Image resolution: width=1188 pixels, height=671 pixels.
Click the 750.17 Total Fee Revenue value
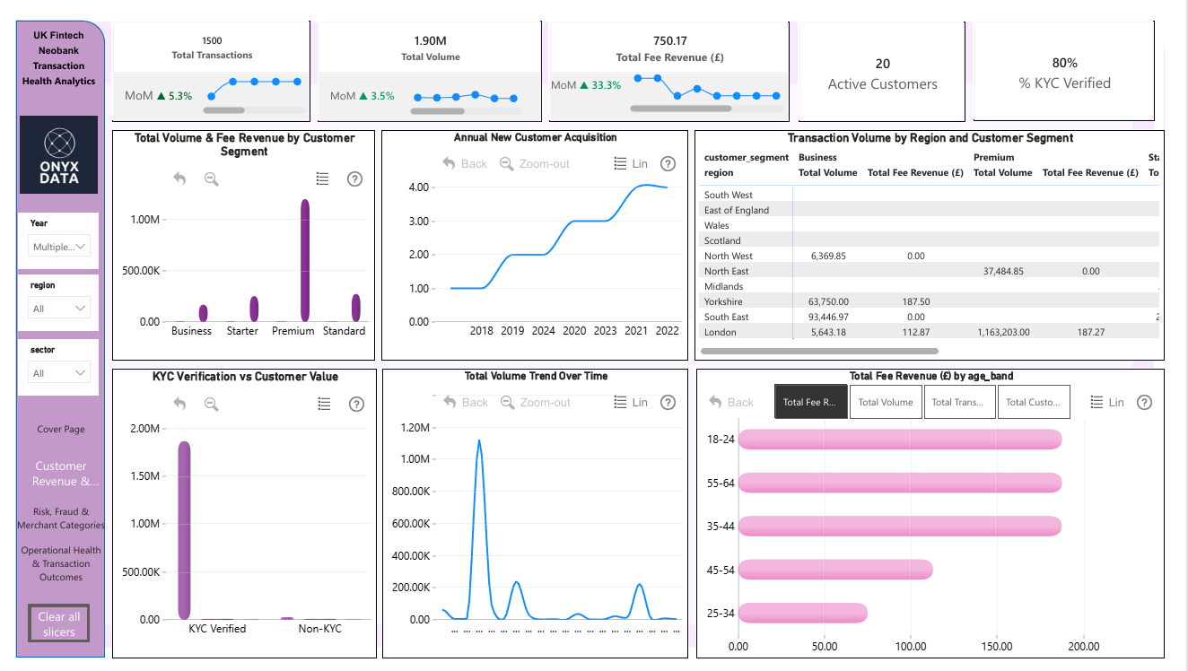pyautogui.click(x=670, y=40)
